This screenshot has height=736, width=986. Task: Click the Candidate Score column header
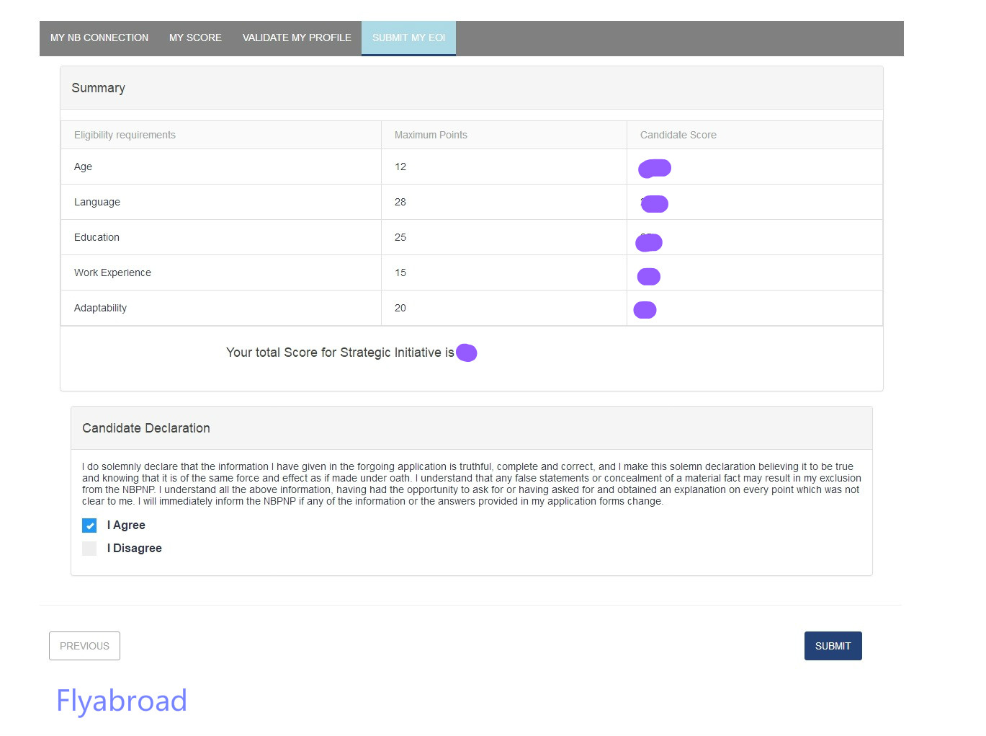click(678, 135)
